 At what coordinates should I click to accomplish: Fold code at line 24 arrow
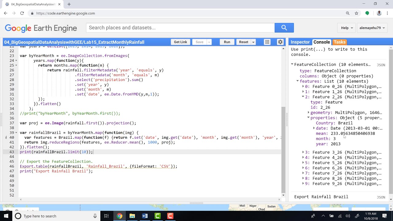coord(16,60)
